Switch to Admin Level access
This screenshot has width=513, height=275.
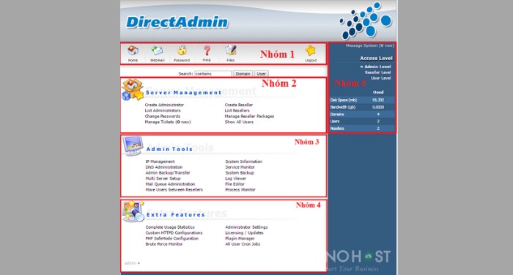[377, 67]
